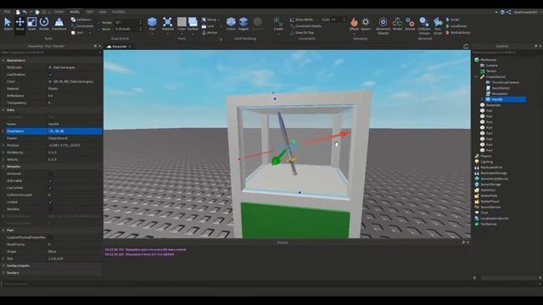Toggle the Rotate snap checkbox
543x305 pixels.
pos(98,23)
